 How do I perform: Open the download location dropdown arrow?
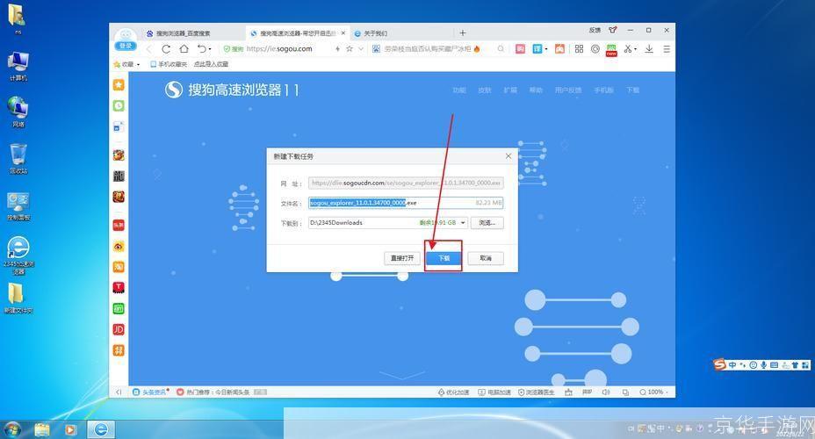coord(463,223)
